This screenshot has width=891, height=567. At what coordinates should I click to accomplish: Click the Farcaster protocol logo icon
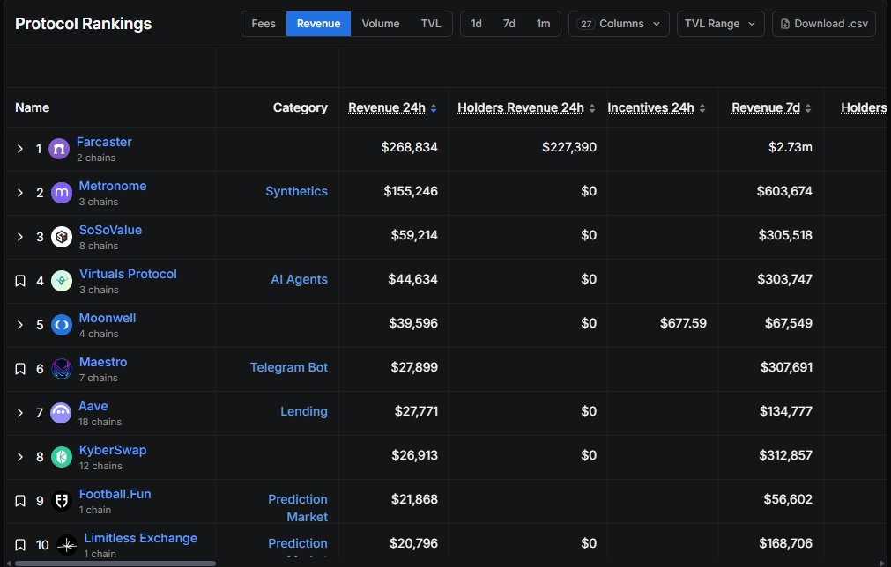click(59, 150)
